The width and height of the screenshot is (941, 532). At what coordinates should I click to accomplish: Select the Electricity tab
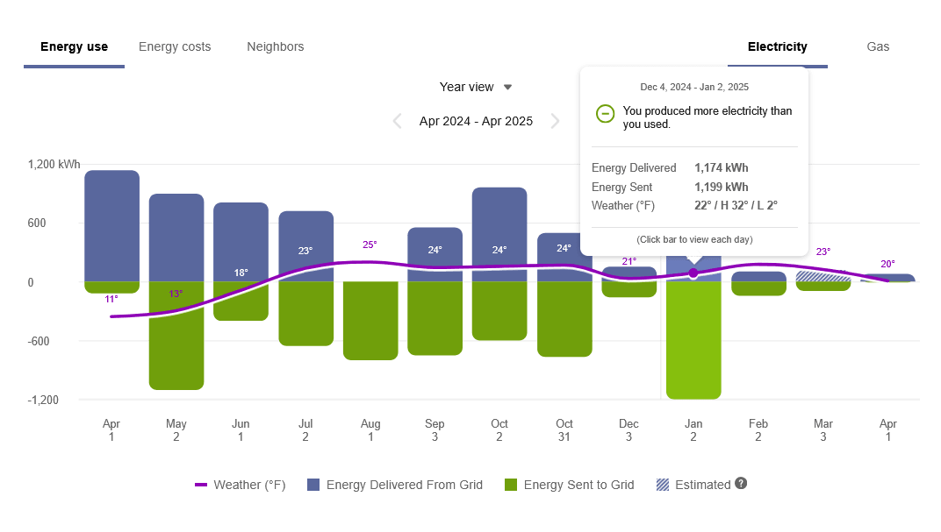coord(777,46)
